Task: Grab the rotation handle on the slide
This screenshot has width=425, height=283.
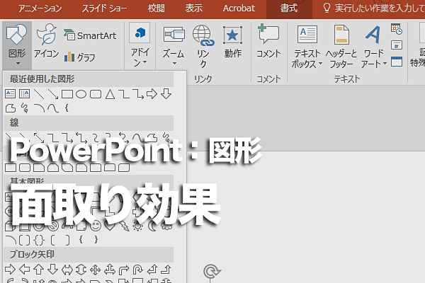Action: (212, 271)
